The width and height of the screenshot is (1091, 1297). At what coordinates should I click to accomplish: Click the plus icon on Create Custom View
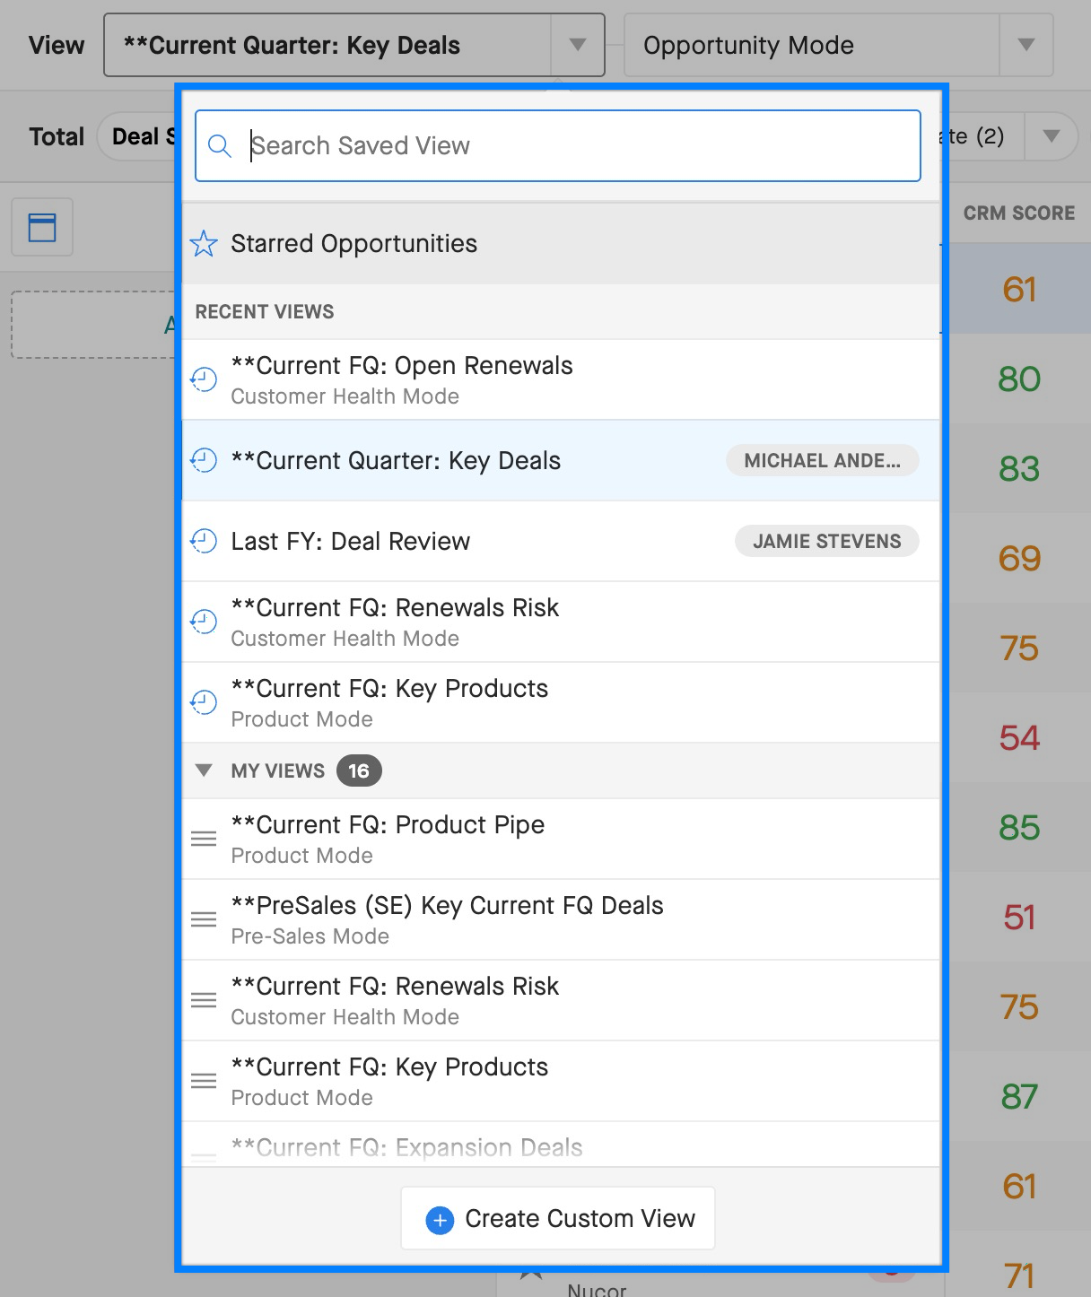click(x=440, y=1220)
